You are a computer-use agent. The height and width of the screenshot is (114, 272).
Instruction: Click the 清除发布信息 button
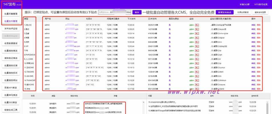click(x=260, y=12)
